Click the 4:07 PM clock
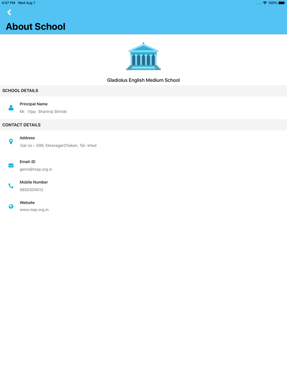 click(8, 3)
